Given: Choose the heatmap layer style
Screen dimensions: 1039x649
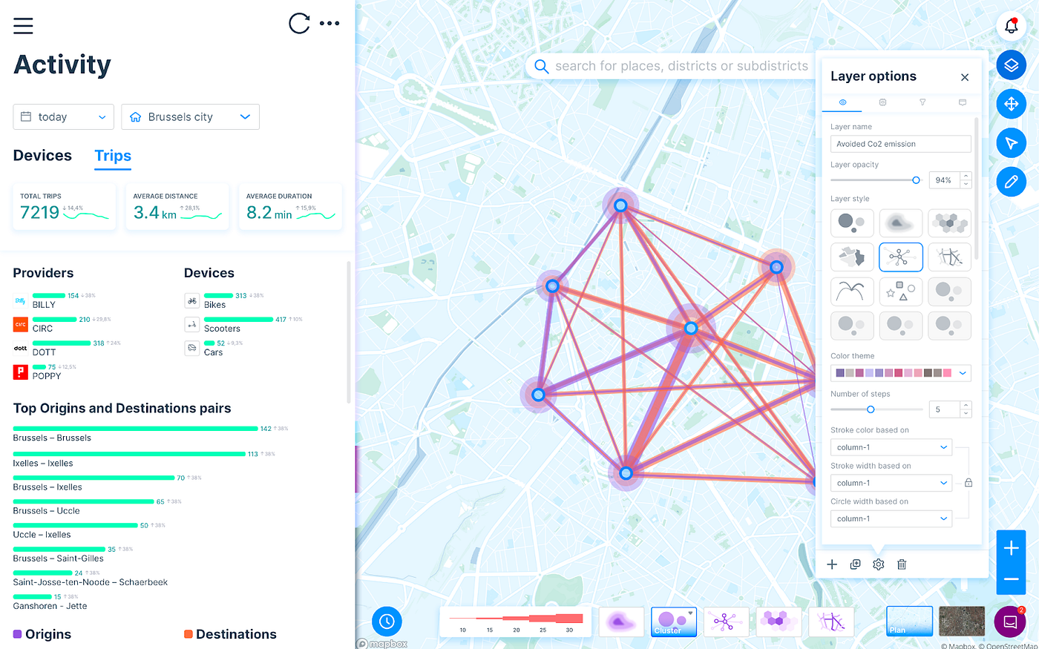Looking at the screenshot, I should [901, 223].
